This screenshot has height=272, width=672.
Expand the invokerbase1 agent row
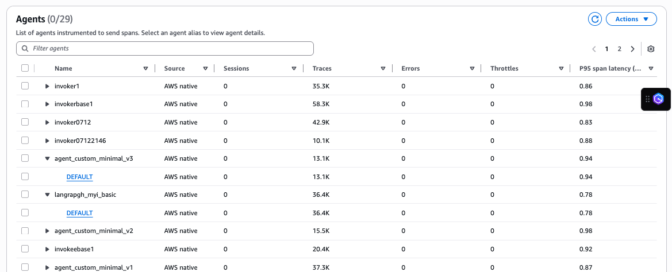[47, 104]
